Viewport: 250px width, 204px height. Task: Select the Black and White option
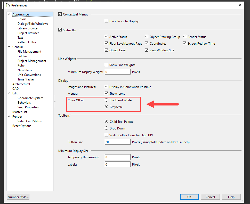pos(107,100)
